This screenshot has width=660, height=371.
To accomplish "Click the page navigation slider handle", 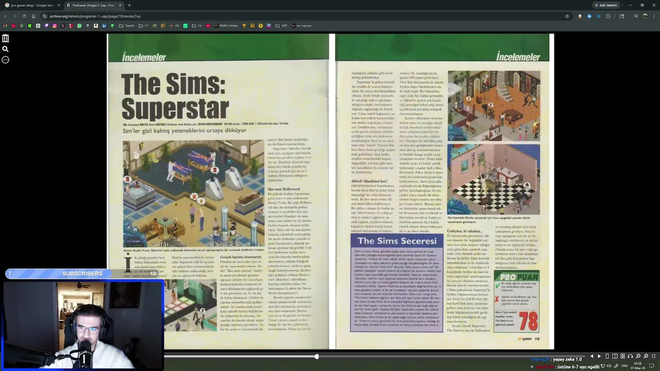I will [316, 356].
